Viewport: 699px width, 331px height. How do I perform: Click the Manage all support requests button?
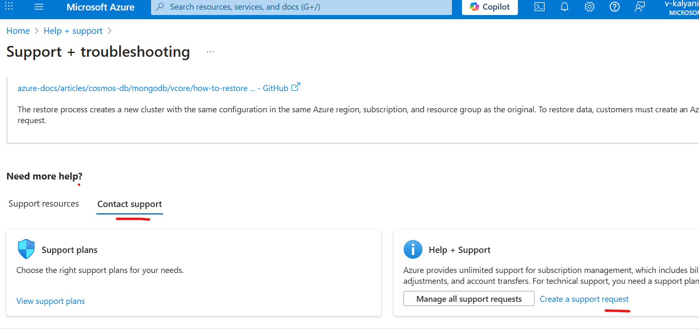click(x=469, y=299)
